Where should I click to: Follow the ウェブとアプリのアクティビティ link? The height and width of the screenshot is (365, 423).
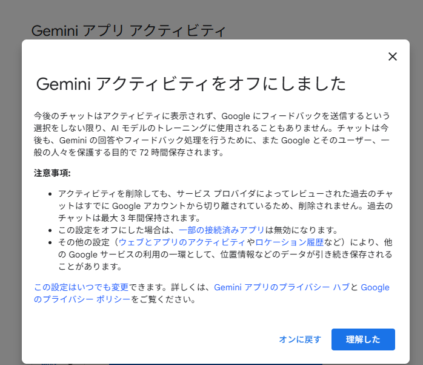pyautogui.click(x=187, y=242)
